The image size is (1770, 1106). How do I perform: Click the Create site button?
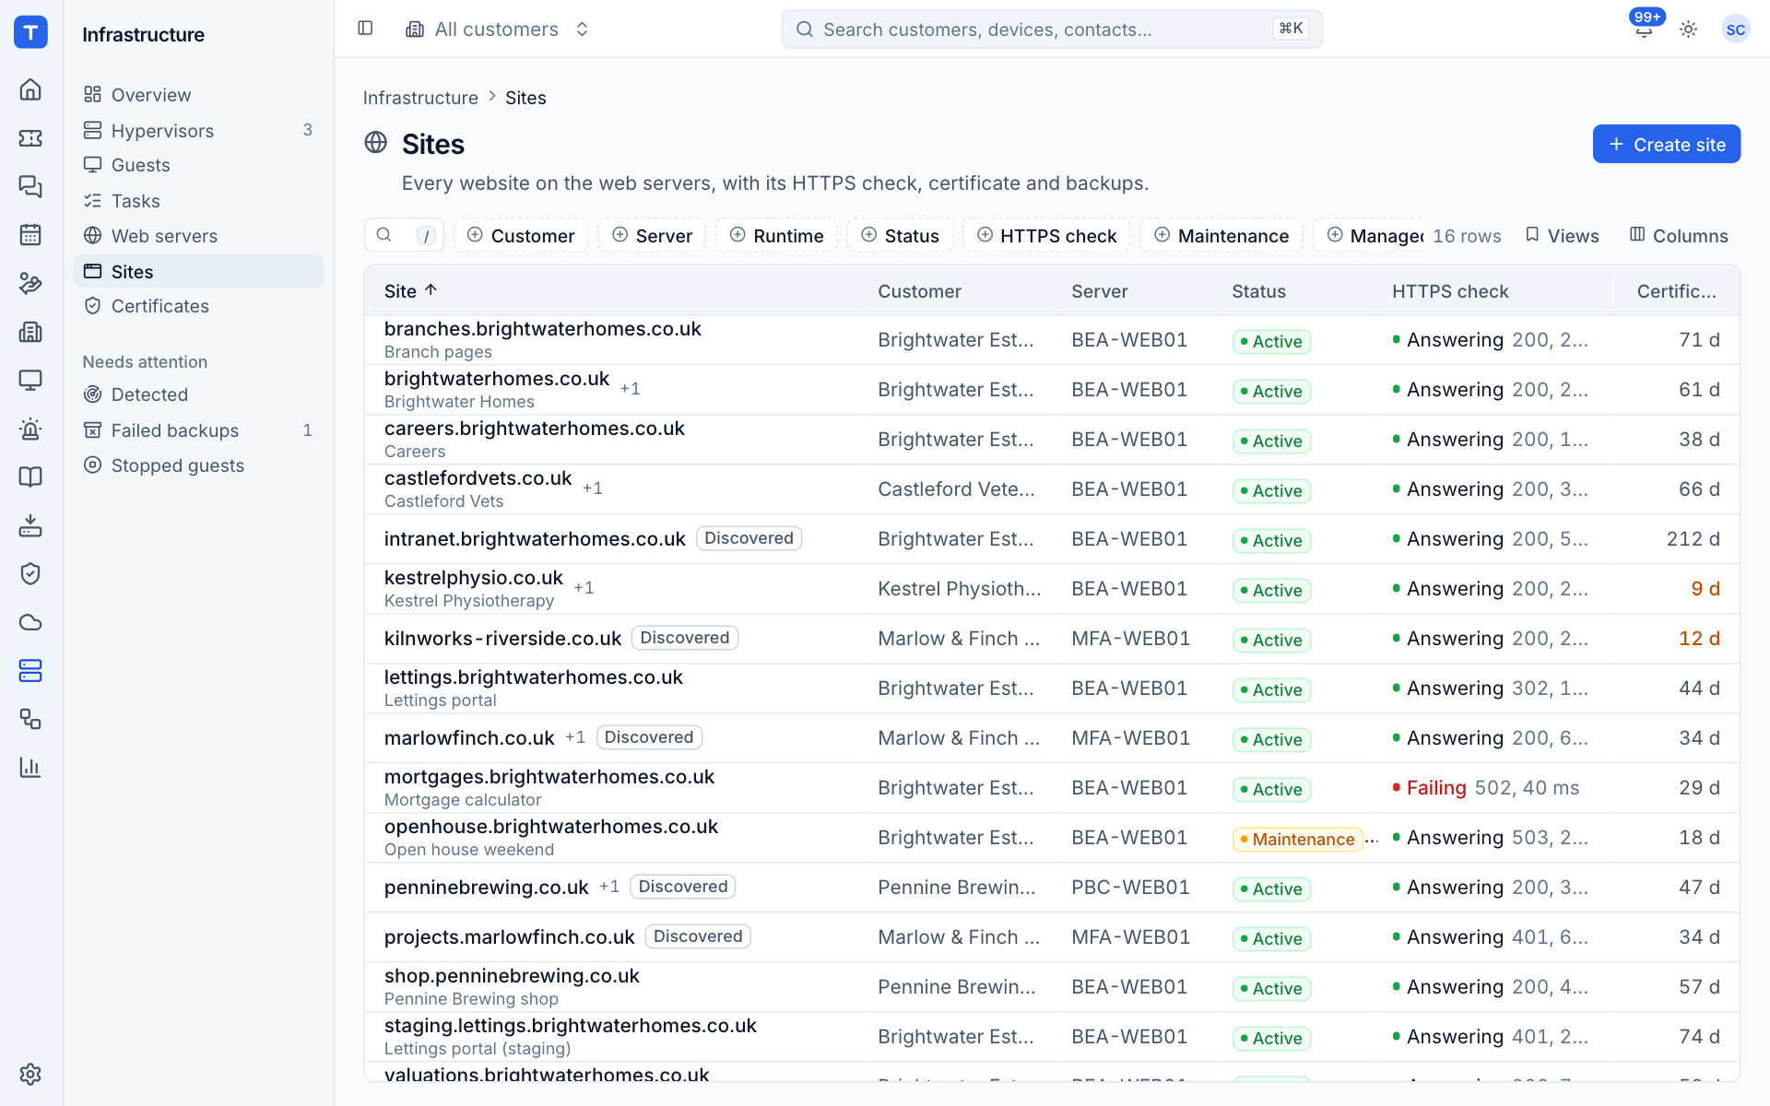tap(1666, 145)
